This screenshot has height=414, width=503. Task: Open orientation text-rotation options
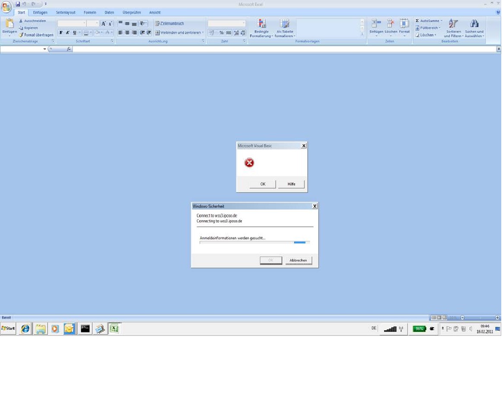tap(143, 23)
